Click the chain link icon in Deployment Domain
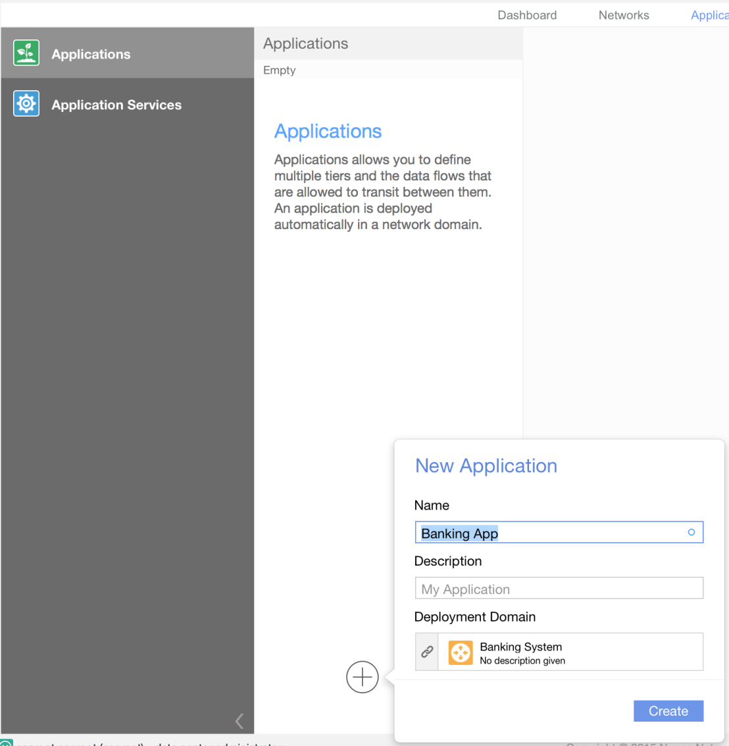729x746 pixels. click(427, 652)
